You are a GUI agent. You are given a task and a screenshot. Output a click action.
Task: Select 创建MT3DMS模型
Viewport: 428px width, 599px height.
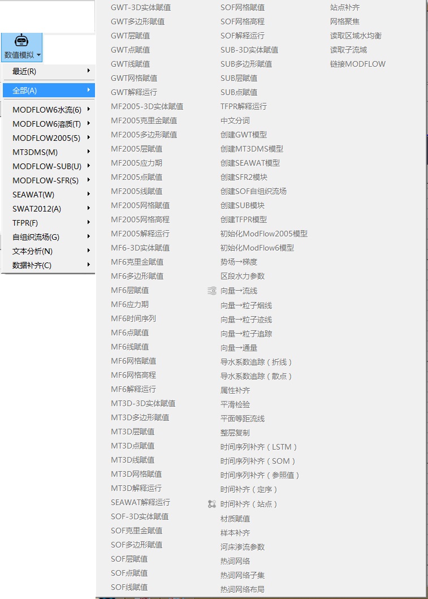252,149
